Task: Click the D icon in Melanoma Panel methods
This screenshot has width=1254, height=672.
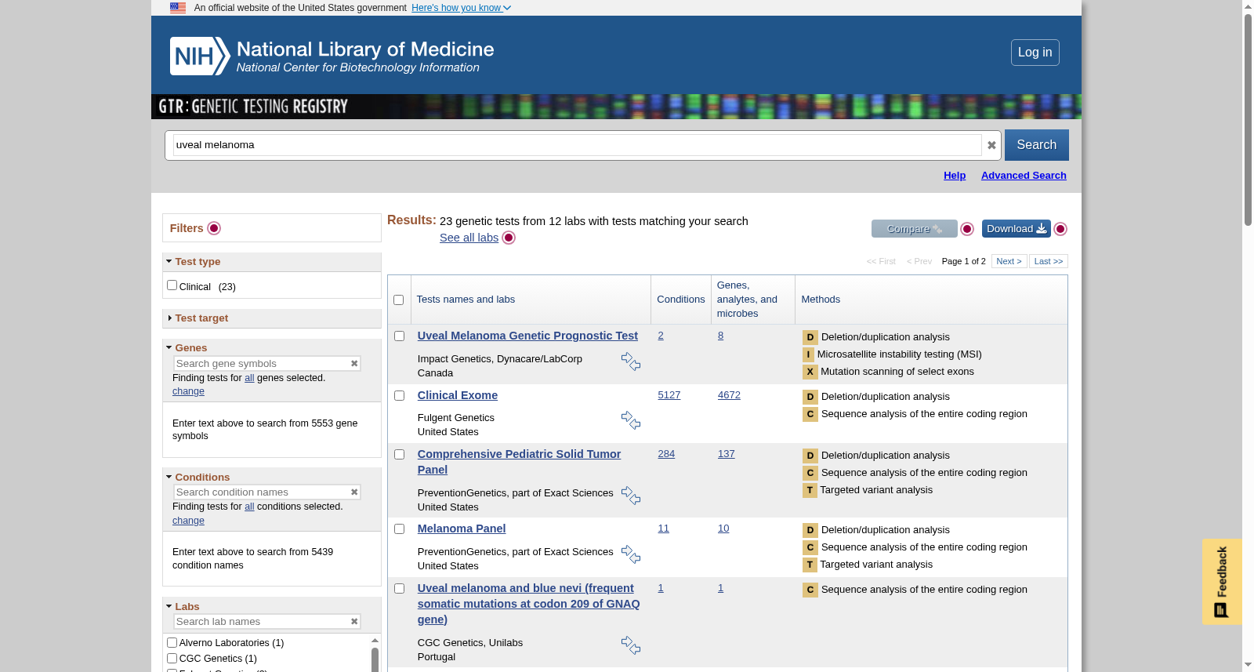Action: coord(810,531)
